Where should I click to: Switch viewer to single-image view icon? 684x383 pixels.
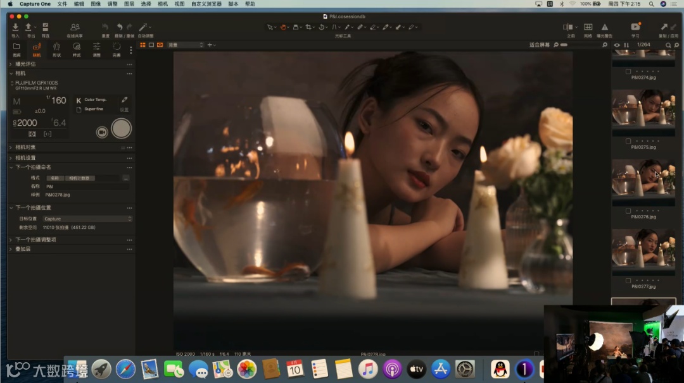pyautogui.click(x=151, y=45)
